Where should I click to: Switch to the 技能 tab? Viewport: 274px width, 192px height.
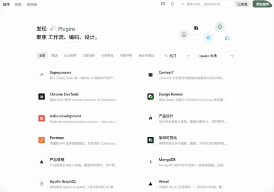tap(18, 5)
